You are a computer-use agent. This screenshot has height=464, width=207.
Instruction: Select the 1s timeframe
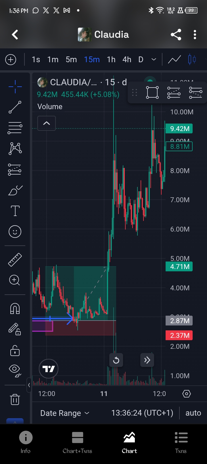(x=36, y=60)
